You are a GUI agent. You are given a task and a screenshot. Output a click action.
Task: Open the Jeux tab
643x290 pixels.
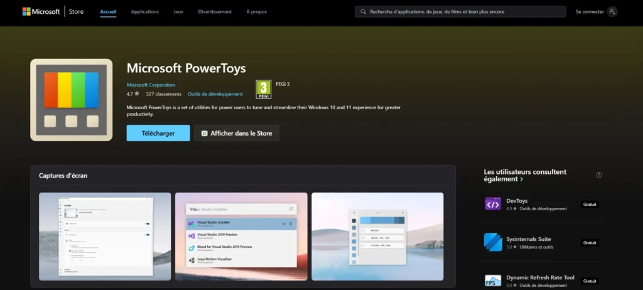[178, 12]
